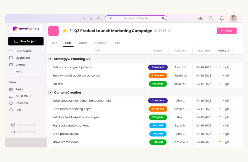The height and width of the screenshot is (162, 248).
Task: Click the image placeholder icon at sidebar bottom
Action: pyautogui.click(x=13, y=125)
